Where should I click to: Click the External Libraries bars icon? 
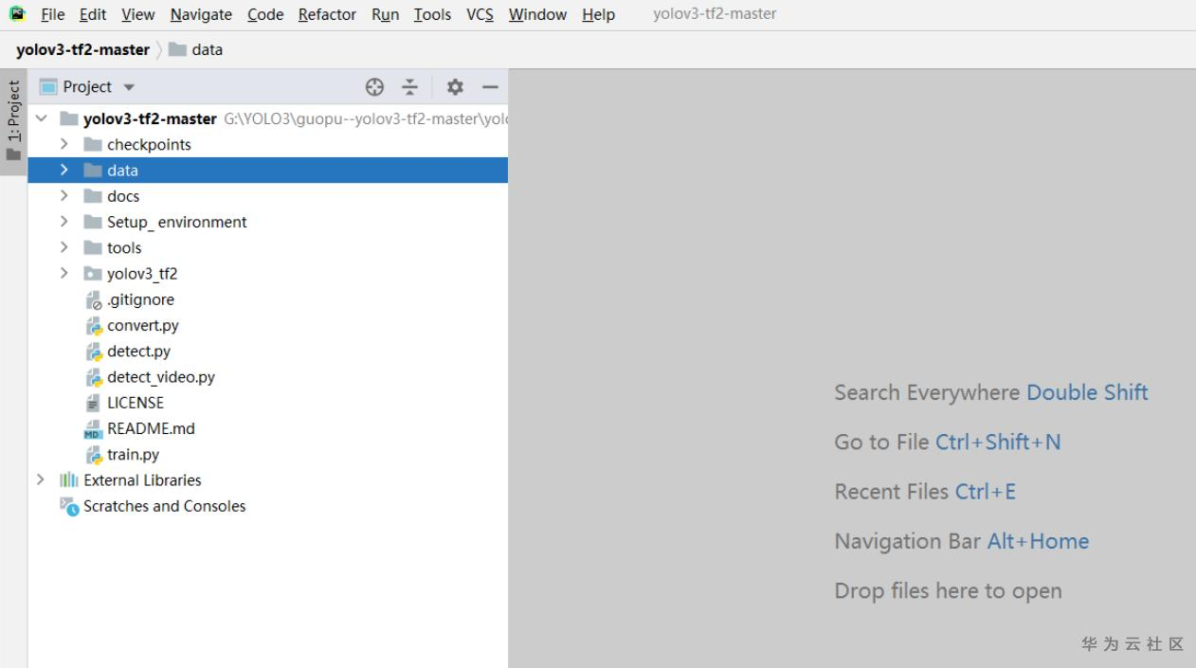(68, 480)
